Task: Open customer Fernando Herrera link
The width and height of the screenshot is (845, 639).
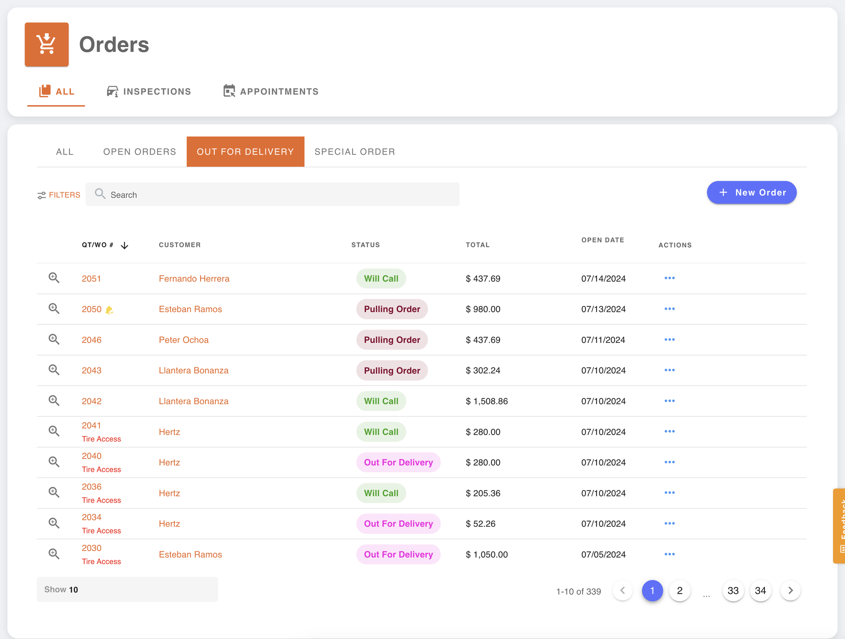Action: click(194, 279)
